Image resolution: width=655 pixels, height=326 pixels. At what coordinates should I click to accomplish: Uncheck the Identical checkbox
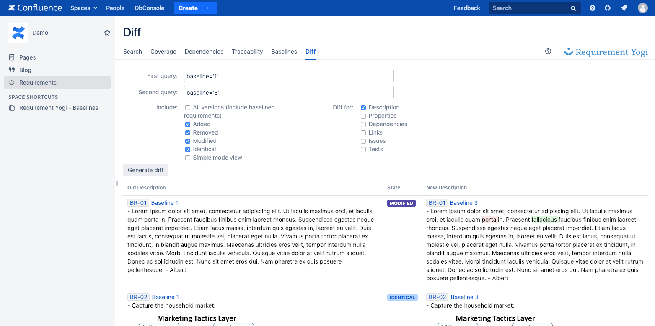pos(188,150)
